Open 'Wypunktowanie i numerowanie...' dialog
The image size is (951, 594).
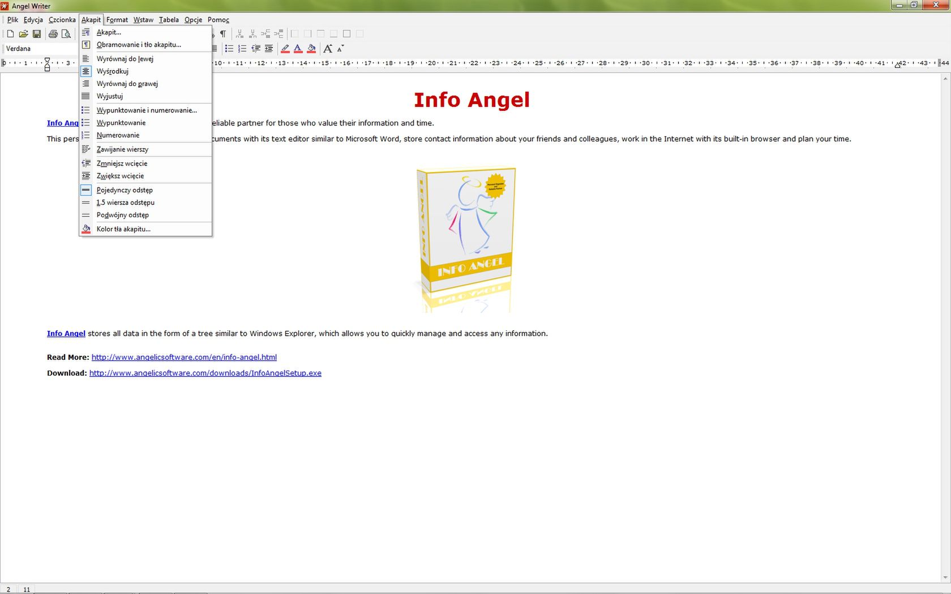click(x=145, y=110)
